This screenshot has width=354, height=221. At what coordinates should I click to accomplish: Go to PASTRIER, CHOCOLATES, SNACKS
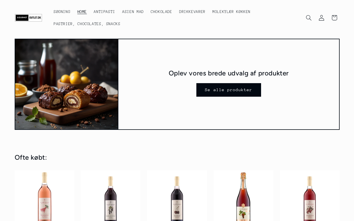point(87,24)
